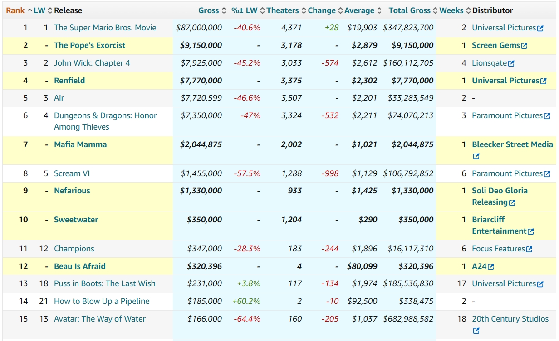The height and width of the screenshot is (341, 559).
Task: Click the Champions movie link
Action: point(74,249)
